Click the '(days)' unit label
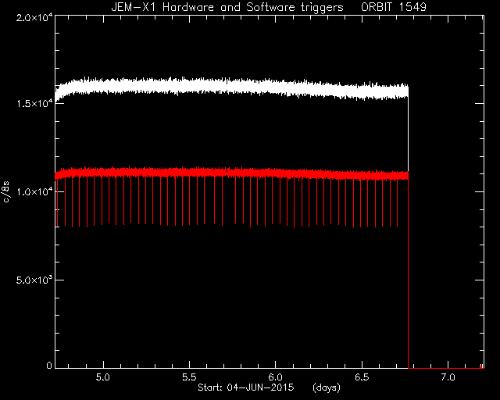This screenshot has width=500, height=400. click(327, 387)
